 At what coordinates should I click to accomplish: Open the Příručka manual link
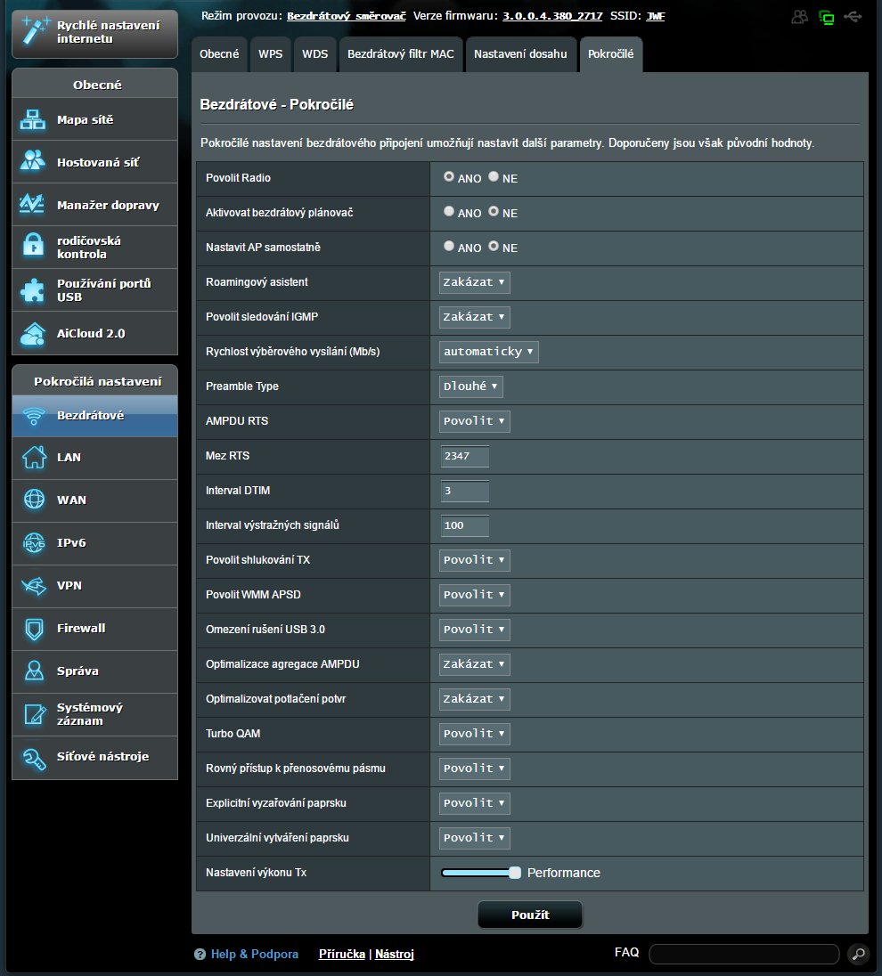(341, 954)
